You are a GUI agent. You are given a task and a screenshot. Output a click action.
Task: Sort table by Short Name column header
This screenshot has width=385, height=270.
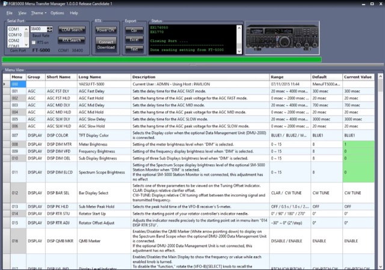[x=58, y=77]
